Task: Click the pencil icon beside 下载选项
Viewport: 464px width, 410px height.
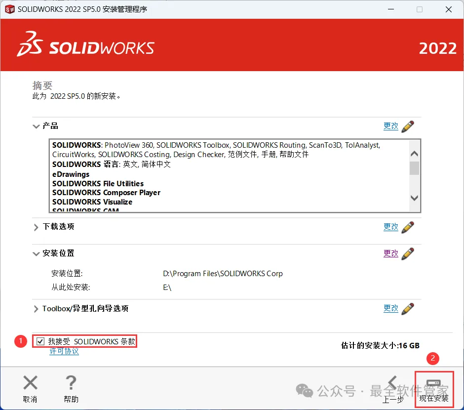Action: click(408, 227)
